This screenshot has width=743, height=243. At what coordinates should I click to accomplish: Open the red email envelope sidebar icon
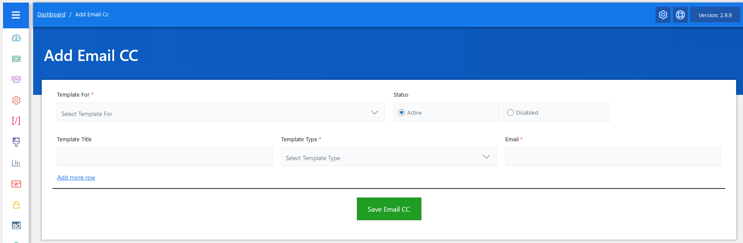tap(16, 184)
